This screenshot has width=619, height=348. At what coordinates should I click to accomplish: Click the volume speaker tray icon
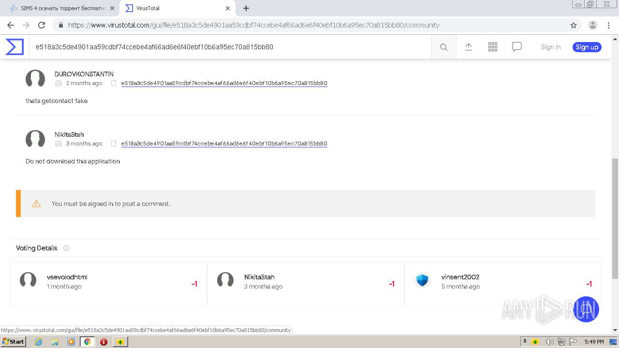550,342
